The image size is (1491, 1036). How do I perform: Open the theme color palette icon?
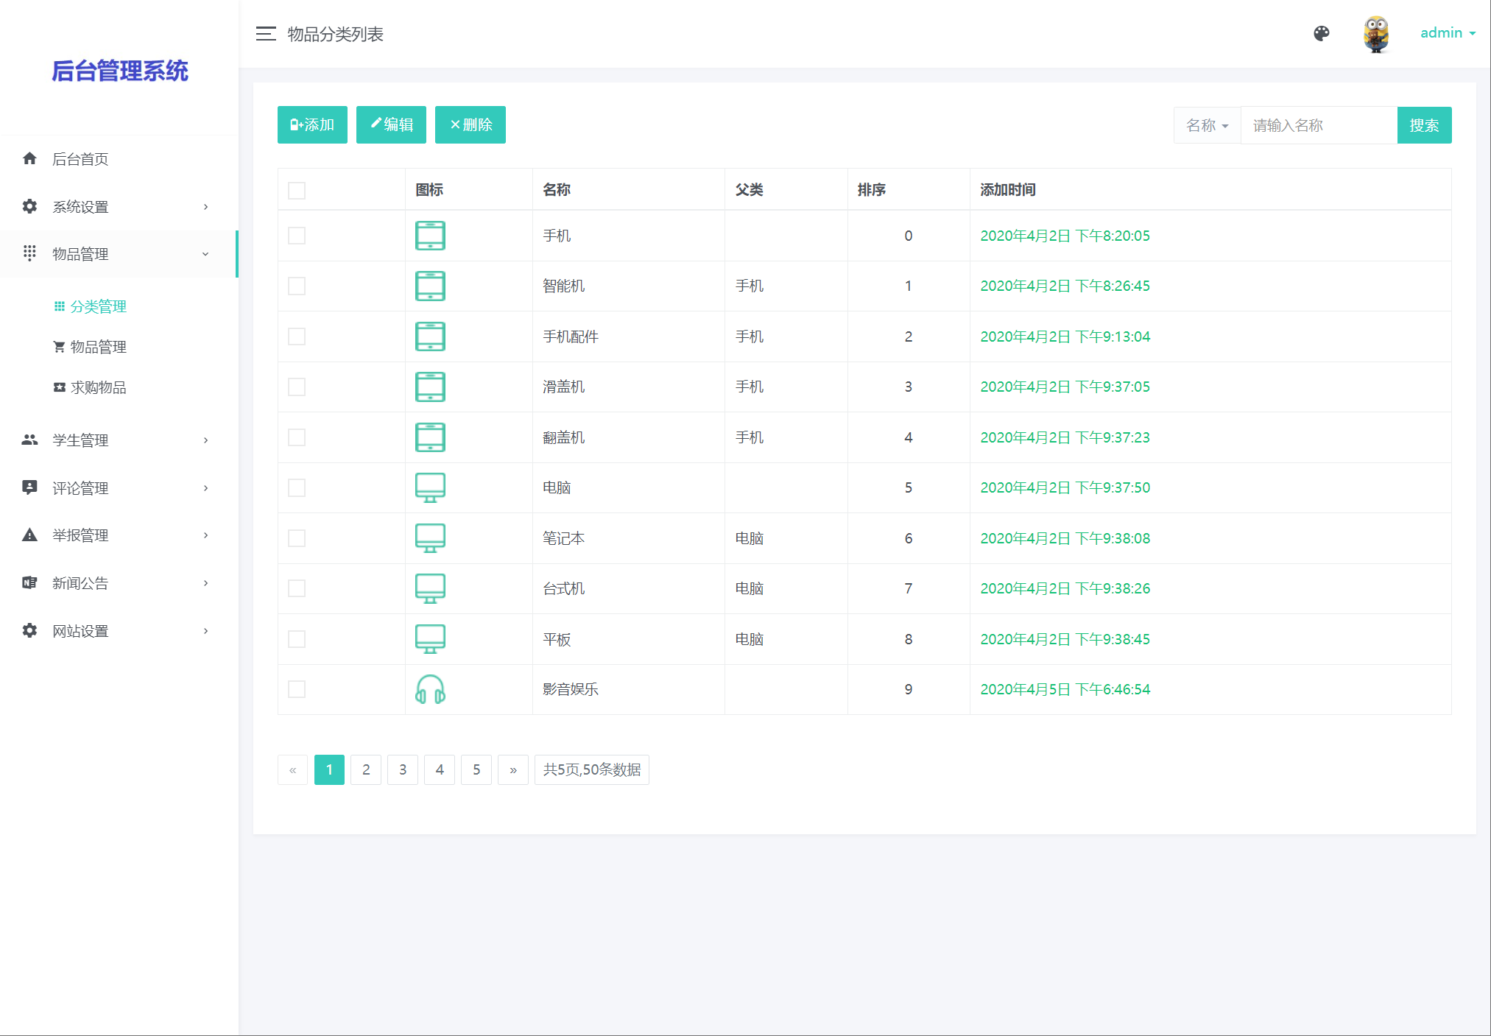[x=1322, y=33]
